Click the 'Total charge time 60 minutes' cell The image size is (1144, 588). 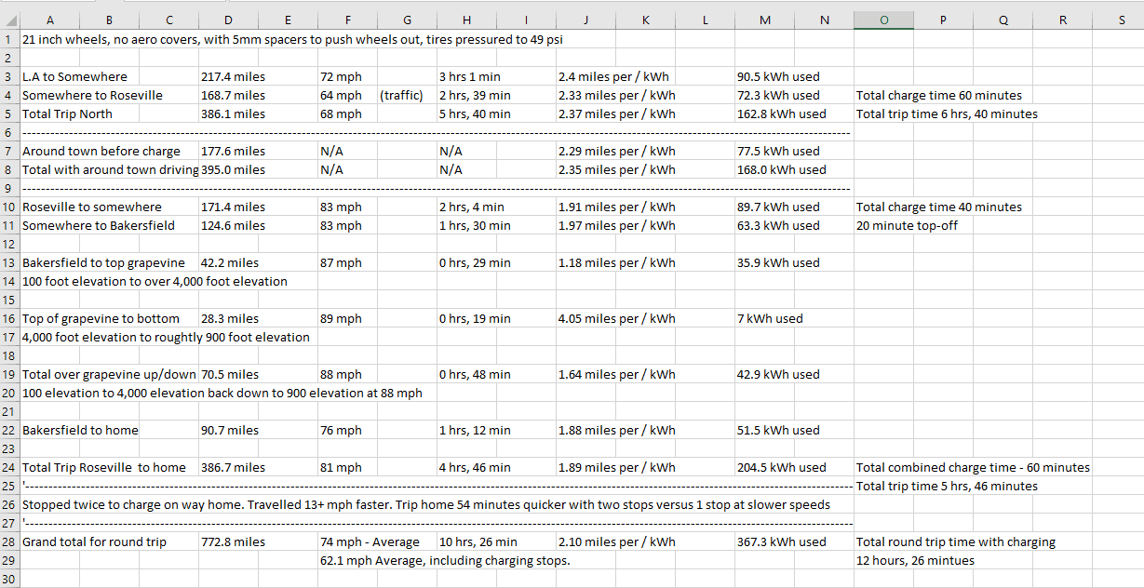tap(938, 95)
